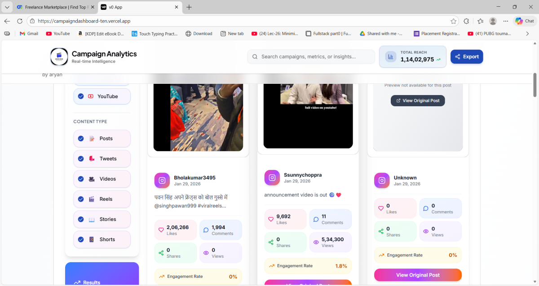This screenshot has width=539, height=286.
Task: Refresh the page using the reload icon
Action: coord(20,21)
